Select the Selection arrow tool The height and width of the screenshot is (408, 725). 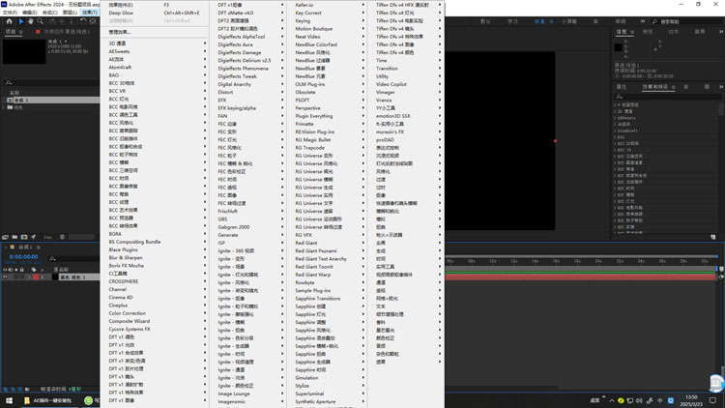(x=21, y=20)
